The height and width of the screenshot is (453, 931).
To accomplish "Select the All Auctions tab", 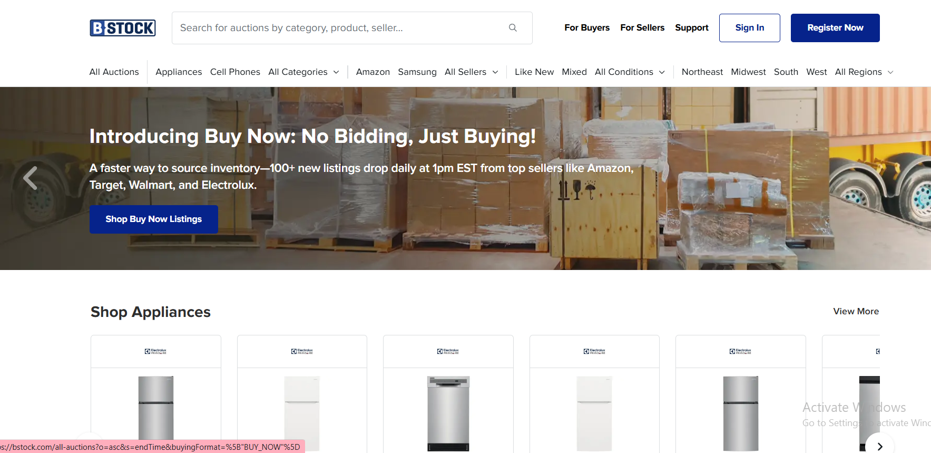I will 114,72.
